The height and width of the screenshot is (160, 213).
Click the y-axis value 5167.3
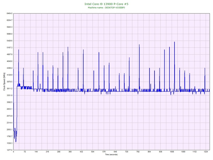(10, 48)
